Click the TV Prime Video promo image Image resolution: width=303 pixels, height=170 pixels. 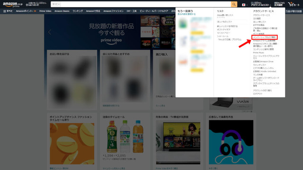pos(178,142)
